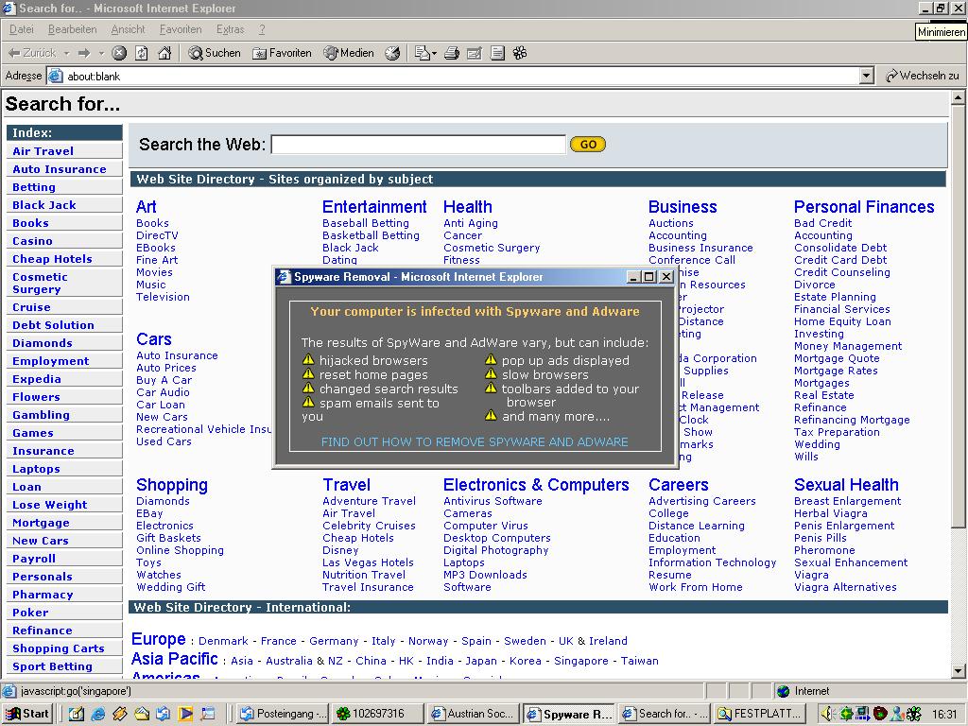The width and height of the screenshot is (968, 726).
Task: Open the mail button dropdown arrow
Action: coord(434,53)
